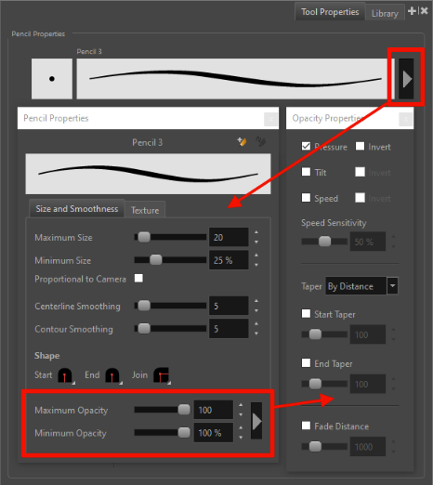Open the Start shape tip selector

(66, 375)
